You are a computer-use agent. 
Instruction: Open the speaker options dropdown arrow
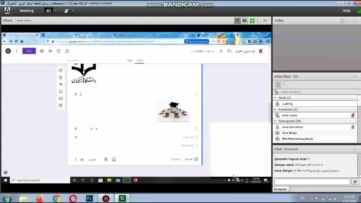pyautogui.click(x=56, y=11)
